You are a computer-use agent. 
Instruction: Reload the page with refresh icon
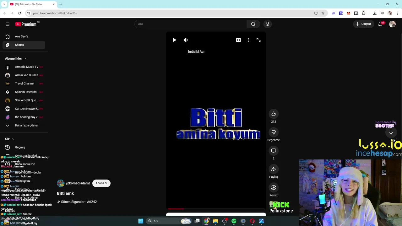click(19, 13)
